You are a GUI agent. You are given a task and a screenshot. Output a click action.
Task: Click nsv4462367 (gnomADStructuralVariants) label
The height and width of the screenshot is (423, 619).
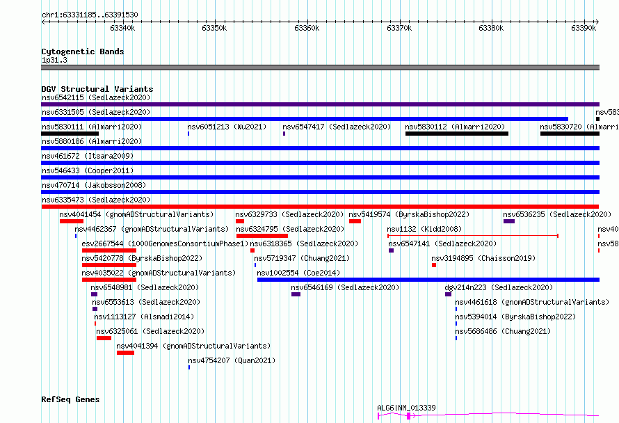(152, 229)
